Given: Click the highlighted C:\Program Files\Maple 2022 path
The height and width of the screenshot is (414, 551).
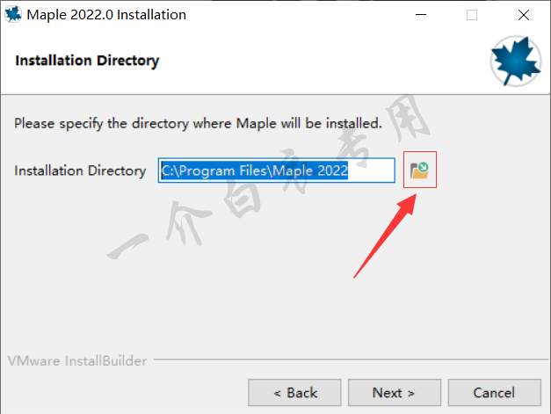Looking at the screenshot, I should click(x=255, y=171).
